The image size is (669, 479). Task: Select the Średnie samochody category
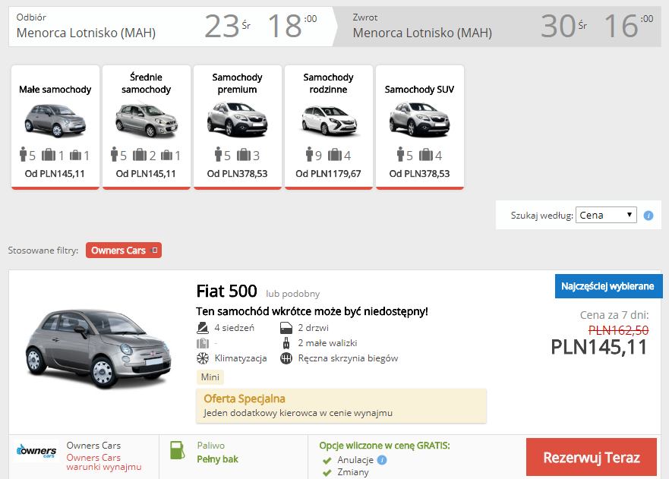146,127
